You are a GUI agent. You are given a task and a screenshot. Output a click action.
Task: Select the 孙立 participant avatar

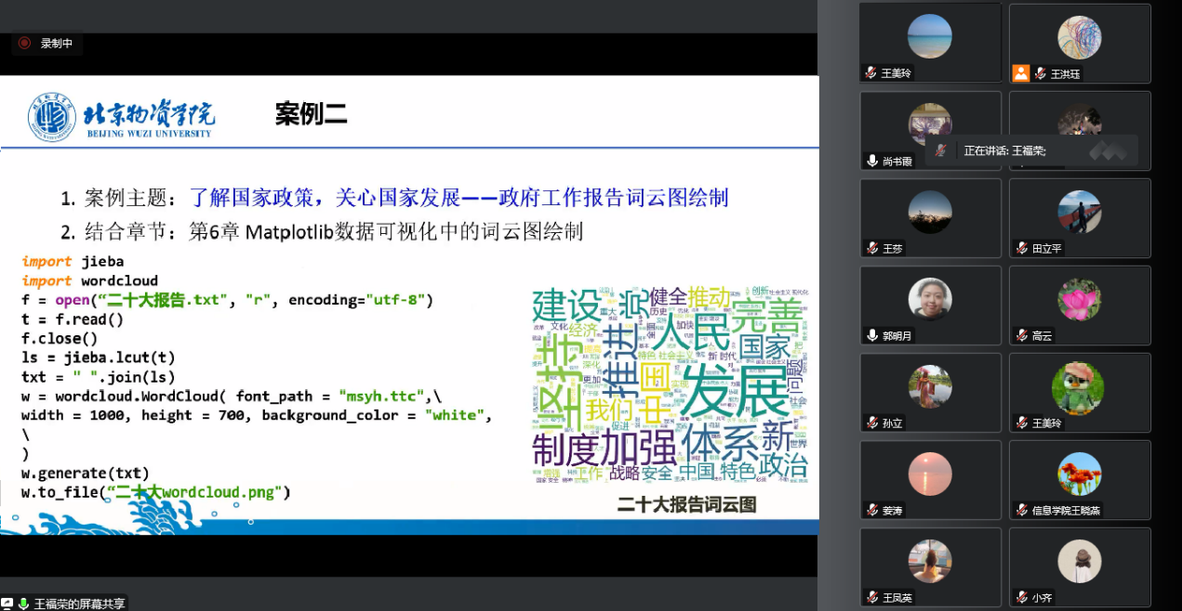tap(930, 386)
